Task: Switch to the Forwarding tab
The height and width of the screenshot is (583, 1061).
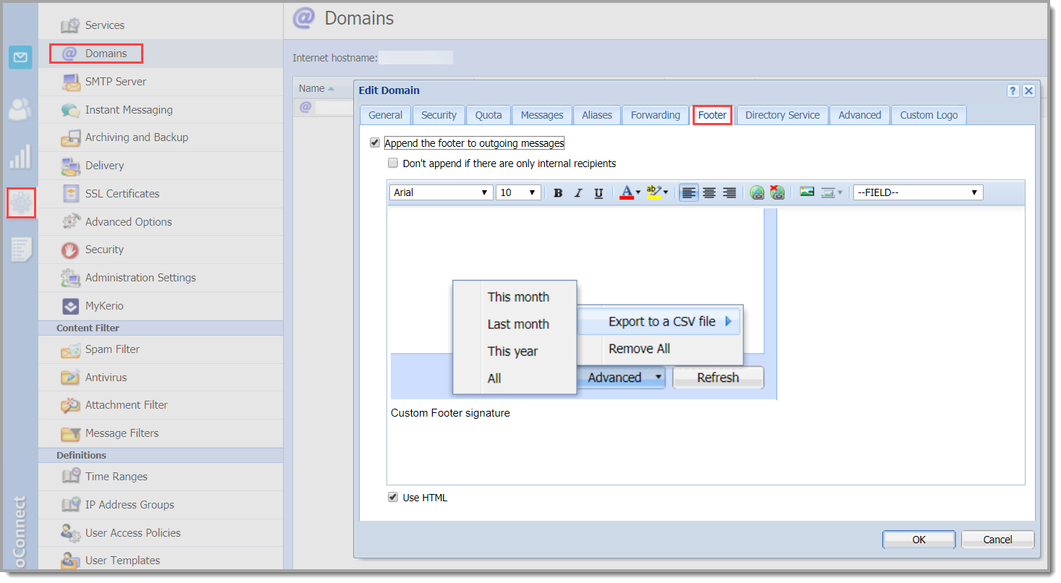Action: (656, 115)
